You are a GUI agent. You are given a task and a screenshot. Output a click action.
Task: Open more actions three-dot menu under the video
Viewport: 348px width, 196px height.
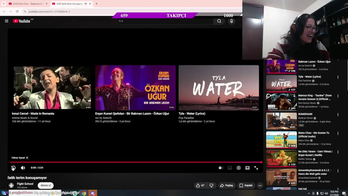tap(260, 185)
